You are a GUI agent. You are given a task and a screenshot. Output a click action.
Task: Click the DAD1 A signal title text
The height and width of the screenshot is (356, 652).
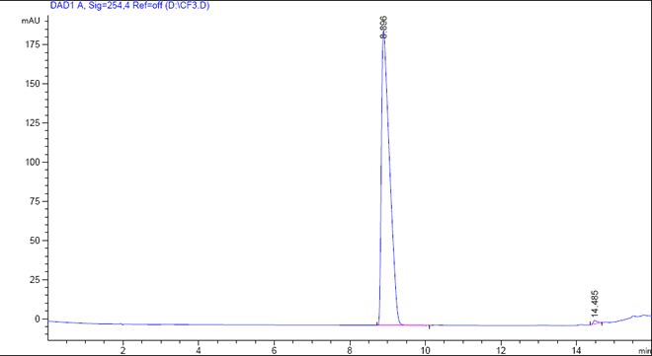(129, 6)
